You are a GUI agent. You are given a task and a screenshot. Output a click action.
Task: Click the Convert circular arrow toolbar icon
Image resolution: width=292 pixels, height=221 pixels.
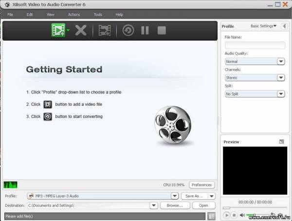(x=128, y=30)
